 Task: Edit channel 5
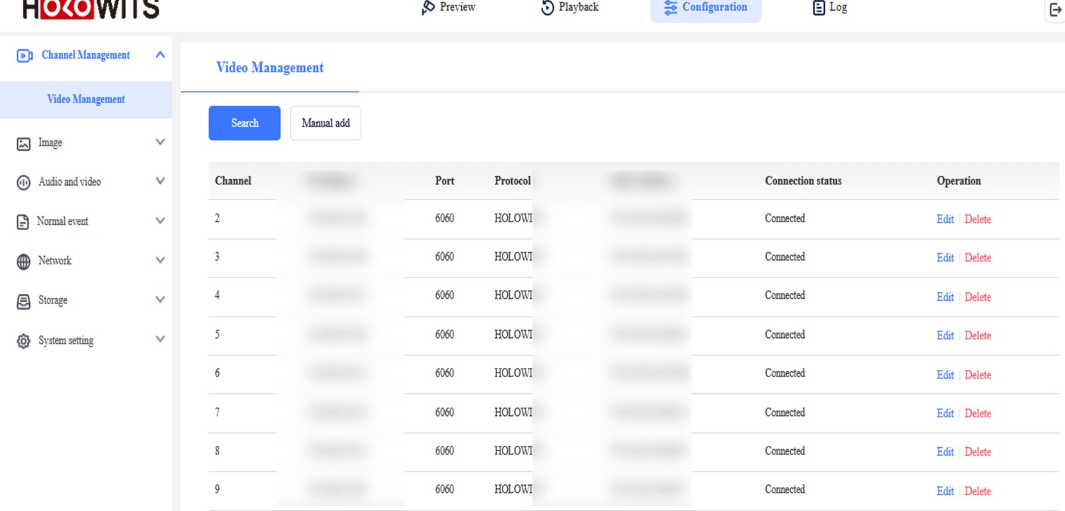click(945, 335)
